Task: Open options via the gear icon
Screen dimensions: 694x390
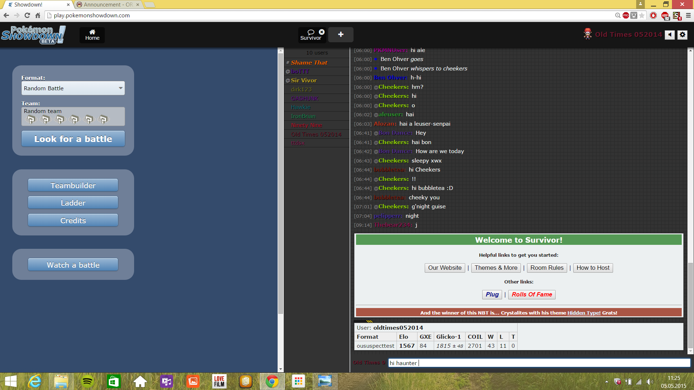Action: (682, 35)
